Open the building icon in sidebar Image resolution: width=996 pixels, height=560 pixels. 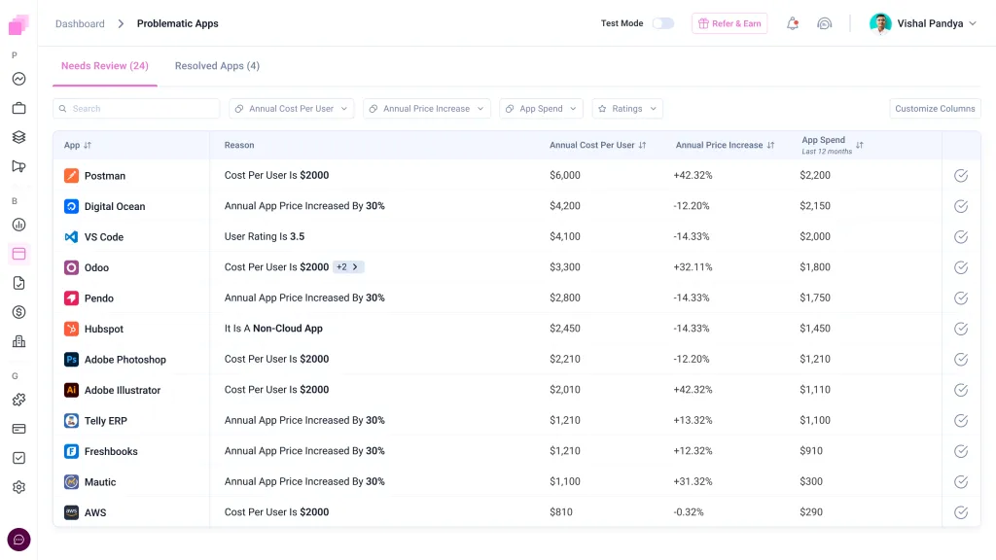19,341
